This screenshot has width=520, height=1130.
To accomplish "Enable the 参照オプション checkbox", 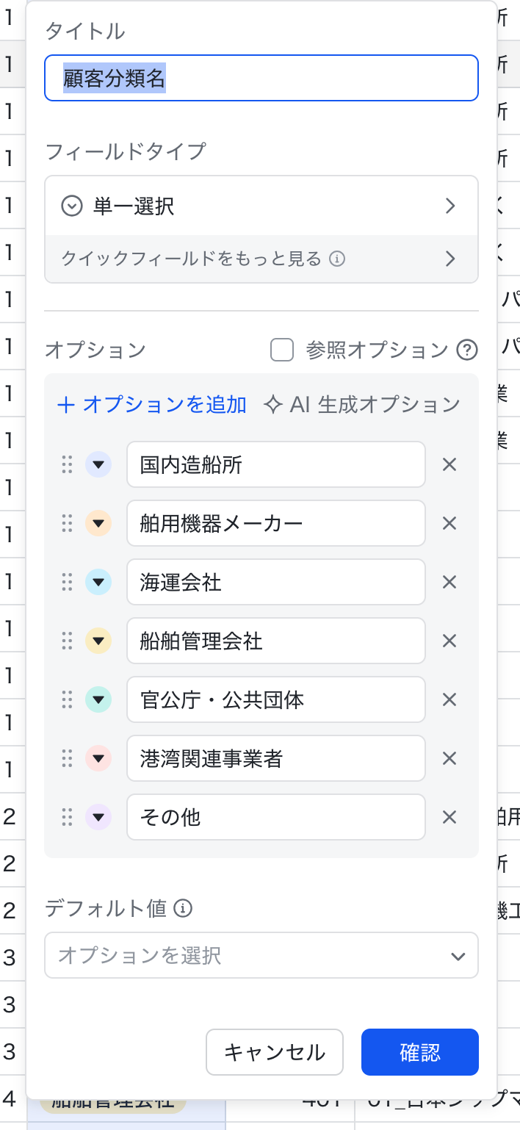I will [282, 350].
